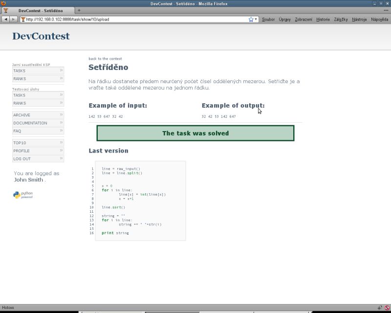Viewport: 391px width, 313px height.
Task: Click the status bar tool icon beside the red S
Action: click(x=380, y=308)
